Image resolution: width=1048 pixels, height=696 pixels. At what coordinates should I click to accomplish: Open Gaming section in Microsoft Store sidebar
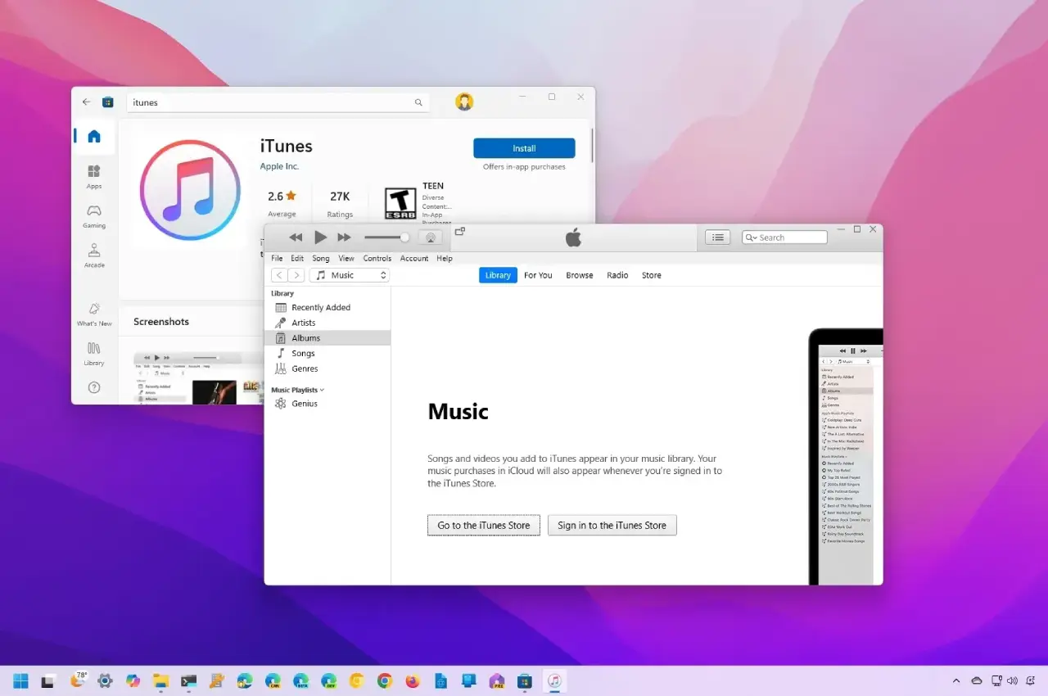pos(94,216)
